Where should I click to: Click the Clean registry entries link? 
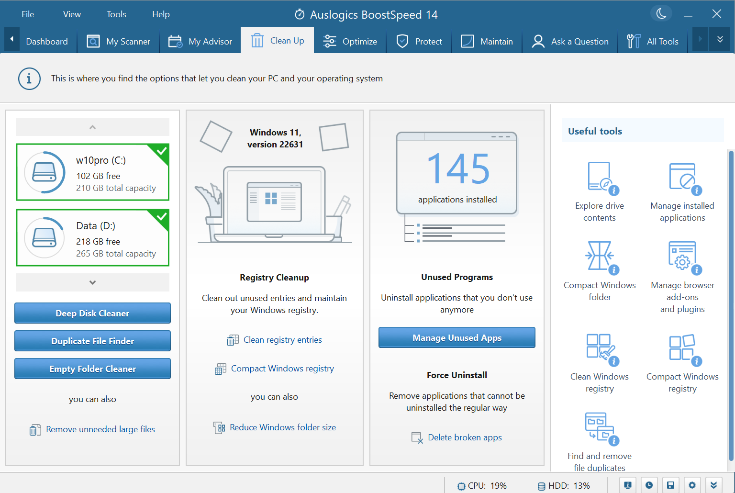(x=282, y=339)
